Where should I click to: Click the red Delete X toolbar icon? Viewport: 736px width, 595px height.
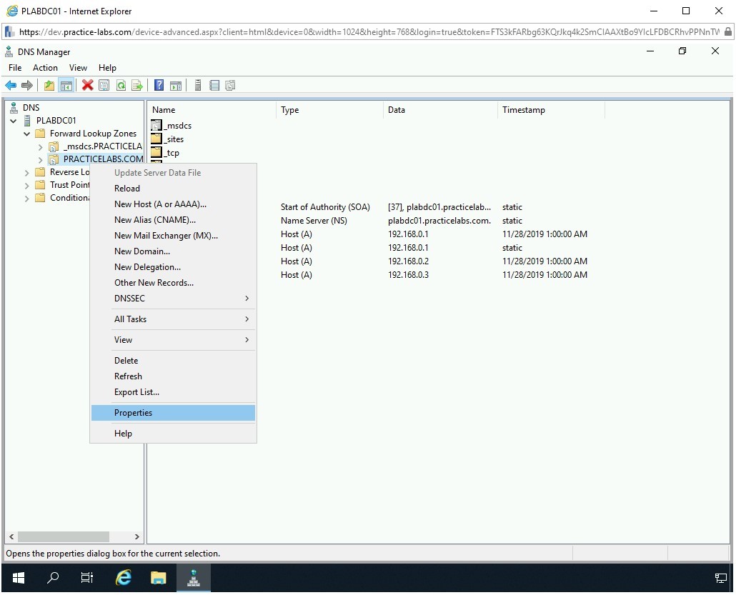tap(87, 86)
